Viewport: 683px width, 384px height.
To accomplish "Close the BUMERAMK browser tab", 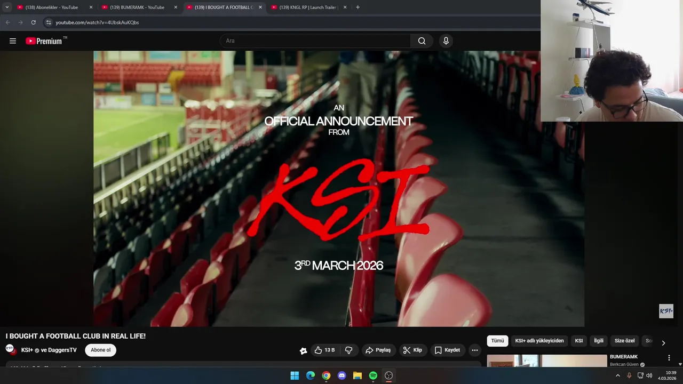I will click(176, 7).
